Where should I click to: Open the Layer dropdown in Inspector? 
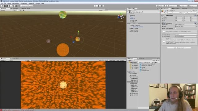pyautogui.click(x=191, y=13)
